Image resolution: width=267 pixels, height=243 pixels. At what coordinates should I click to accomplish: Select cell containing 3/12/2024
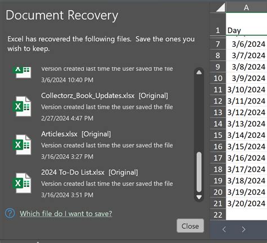[x=246, y=112]
